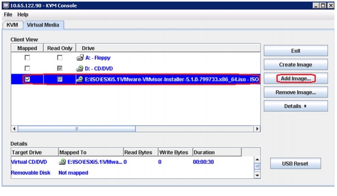Click the Floppy drive icon
The width and height of the screenshot is (337, 196).
tap(80, 57)
